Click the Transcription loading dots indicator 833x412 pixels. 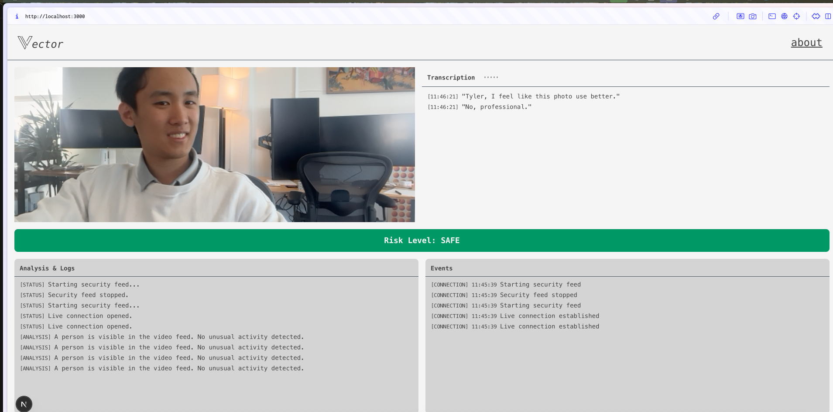[x=491, y=77]
